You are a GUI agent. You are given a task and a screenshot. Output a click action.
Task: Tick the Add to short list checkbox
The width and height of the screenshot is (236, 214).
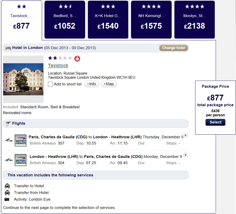point(50,84)
